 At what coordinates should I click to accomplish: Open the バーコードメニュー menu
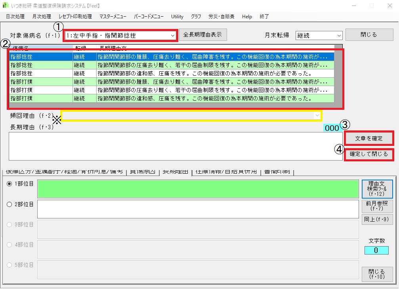pos(149,17)
